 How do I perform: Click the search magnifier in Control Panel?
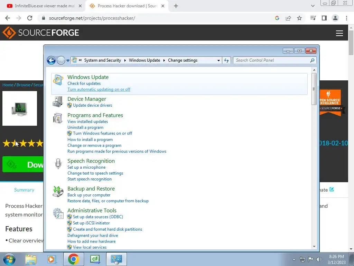click(x=312, y=60)
